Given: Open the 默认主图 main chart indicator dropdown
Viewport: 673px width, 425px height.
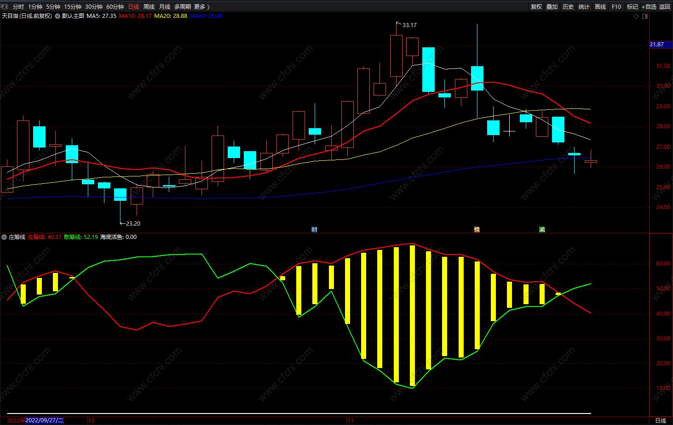Looking at the screenshot, I should pyautogui.click(x=58, y=16).
